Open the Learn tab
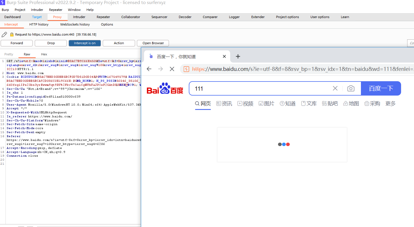This screenshot has height=227, width=414. (345, 17)
